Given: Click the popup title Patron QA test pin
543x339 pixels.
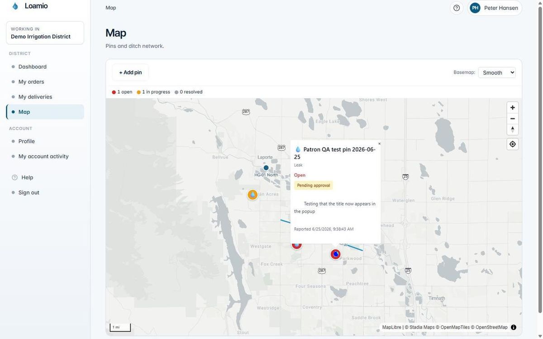Looking at the screenshot, I should point(335,153).
